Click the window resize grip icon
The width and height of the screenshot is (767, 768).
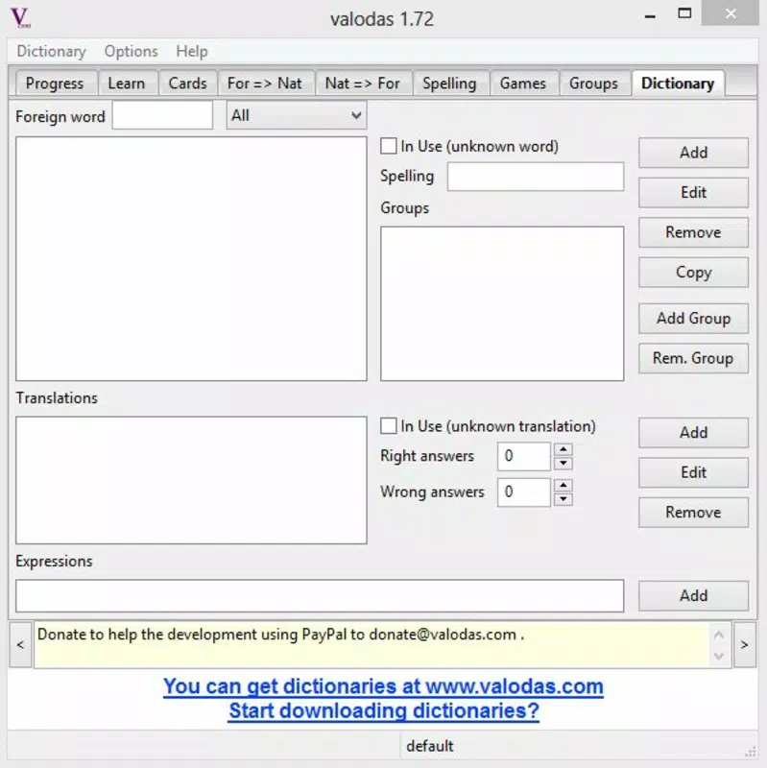[750, 751]
